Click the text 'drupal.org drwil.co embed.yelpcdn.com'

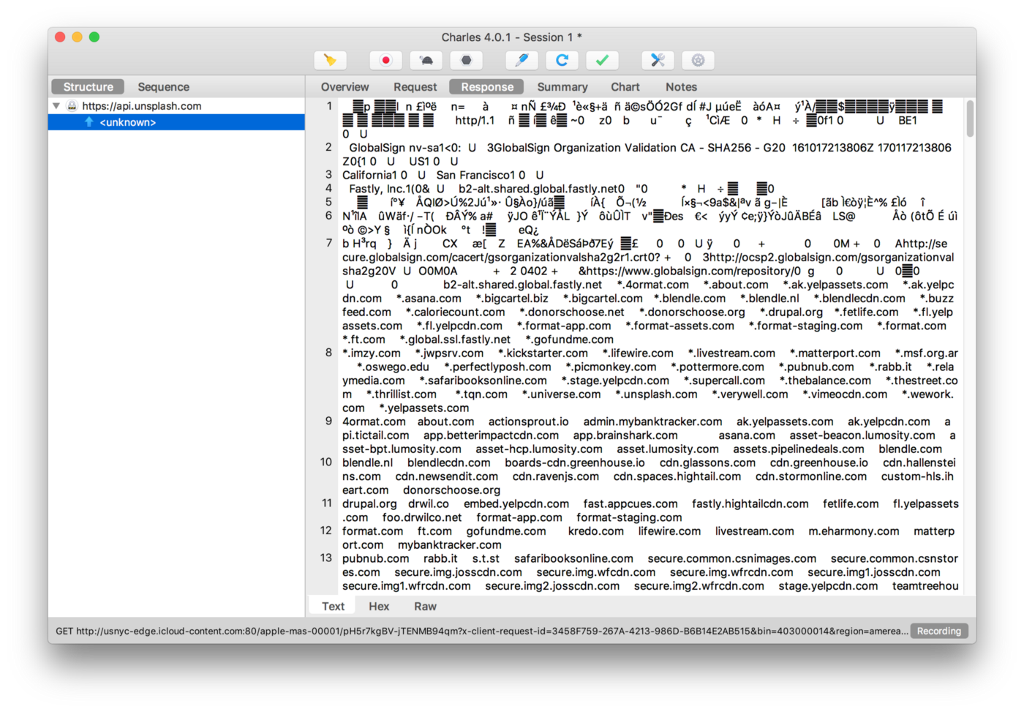[455, 503]
